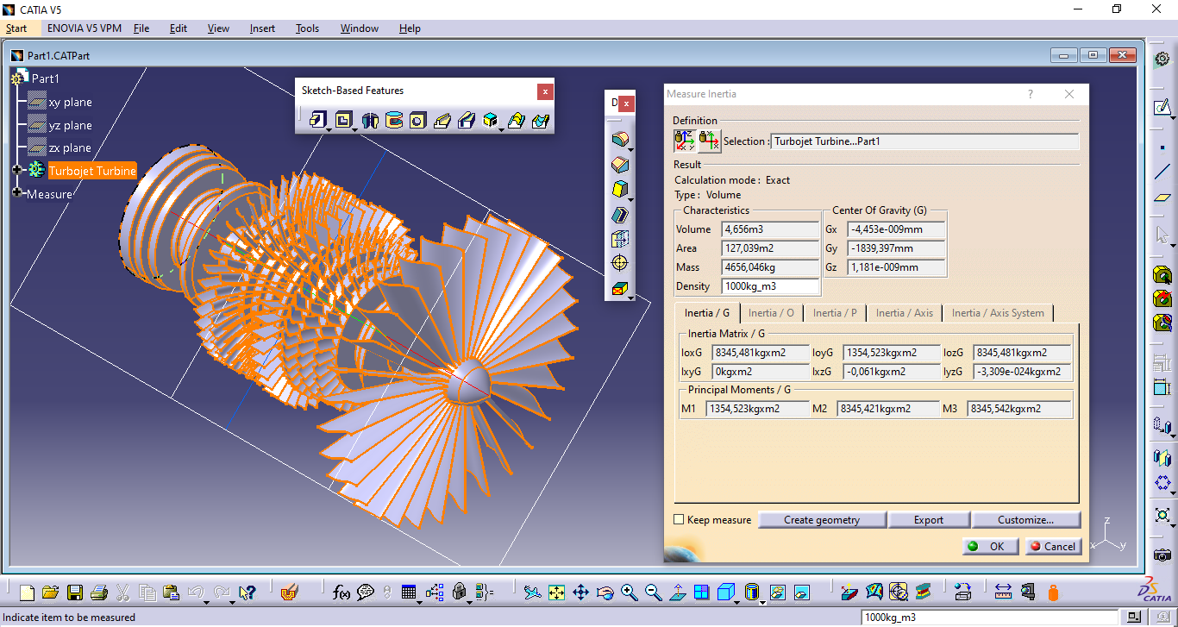The image size is (1178, 627).
Task: Open the Insert menu
Action: coord(262,28)
